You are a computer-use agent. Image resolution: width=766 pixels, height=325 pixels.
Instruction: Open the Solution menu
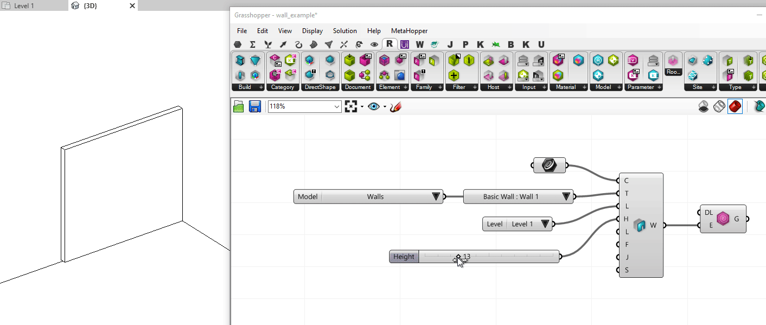[344, 31]
